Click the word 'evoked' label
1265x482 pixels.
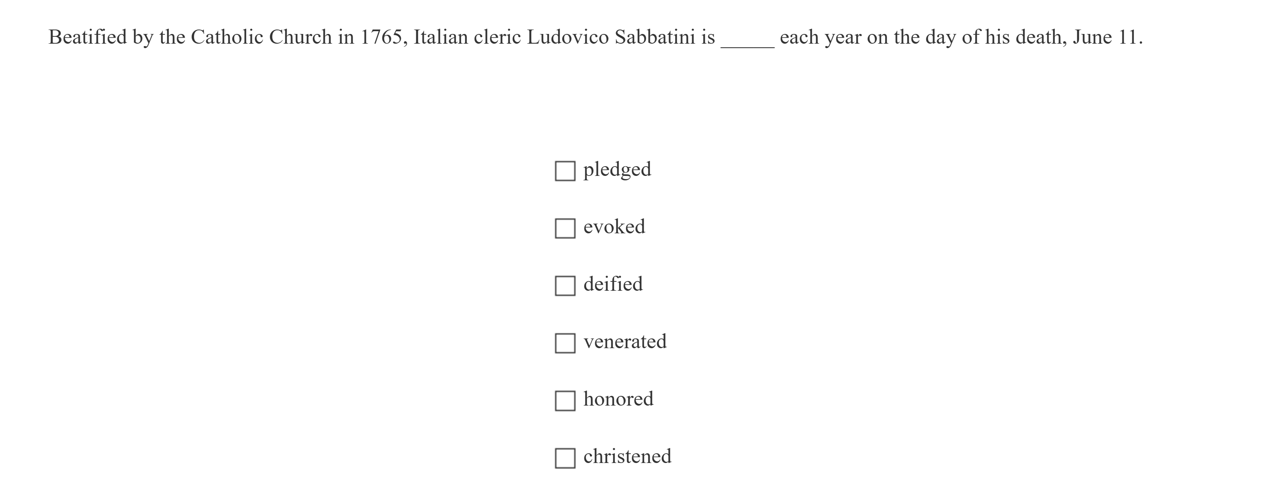pyautogui.click(x=614, y=227)
